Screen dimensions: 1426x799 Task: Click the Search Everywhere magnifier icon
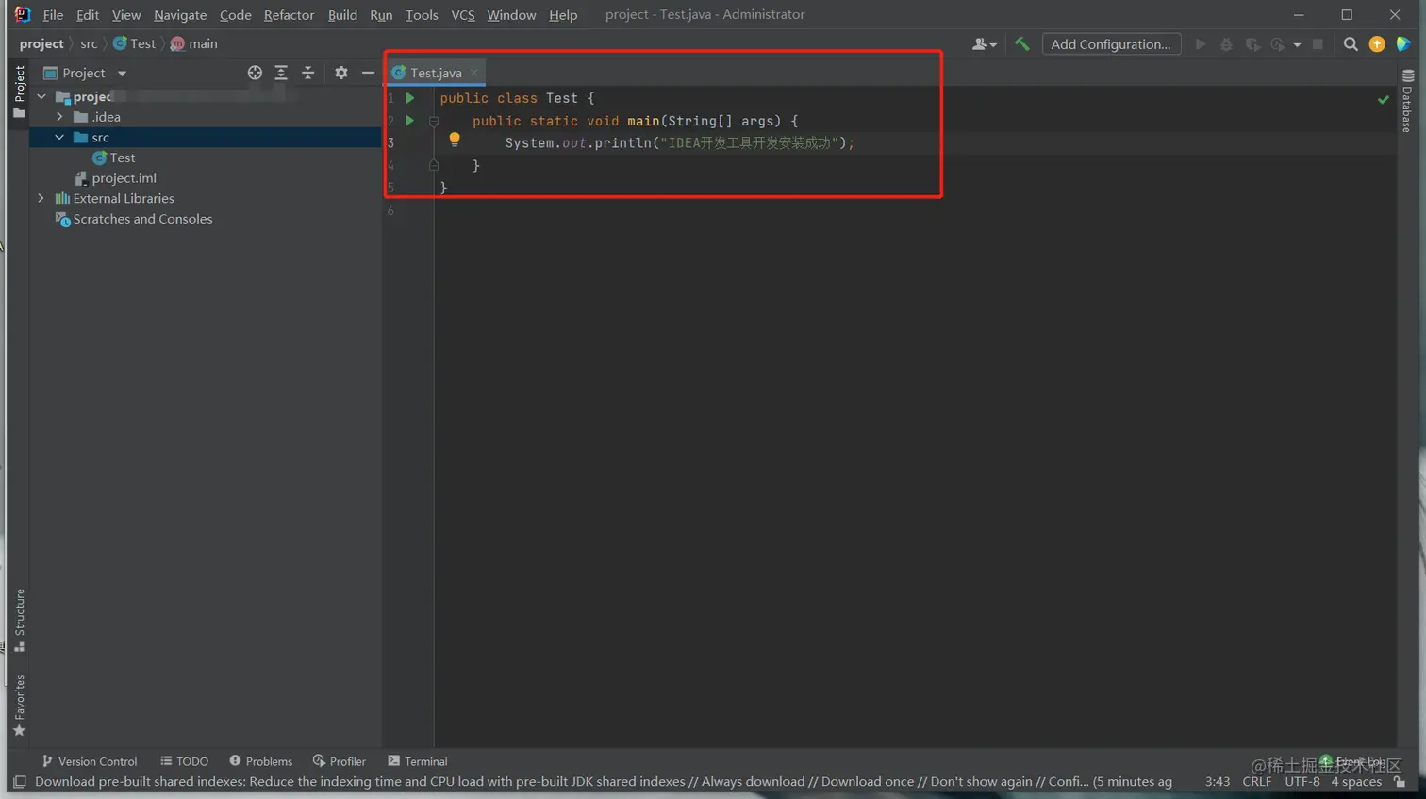[1351, 43]
